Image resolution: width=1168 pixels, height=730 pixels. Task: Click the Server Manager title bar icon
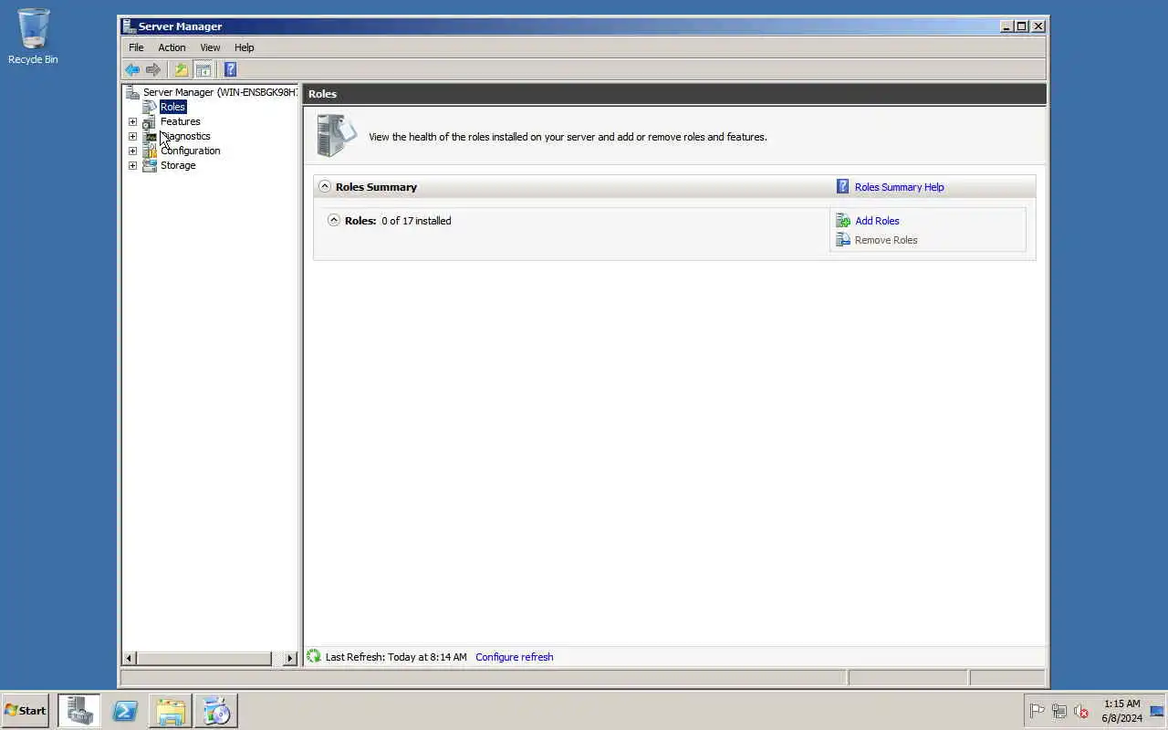click(130, 26)
